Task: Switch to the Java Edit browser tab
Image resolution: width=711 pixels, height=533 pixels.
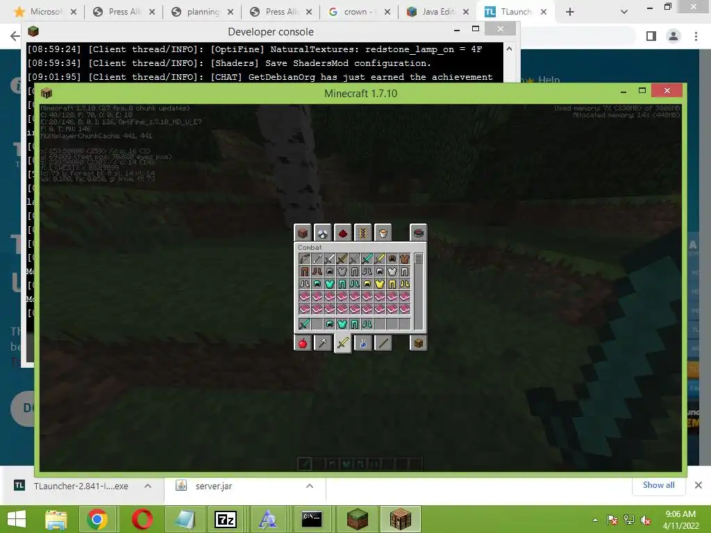Action: (437, 12)
